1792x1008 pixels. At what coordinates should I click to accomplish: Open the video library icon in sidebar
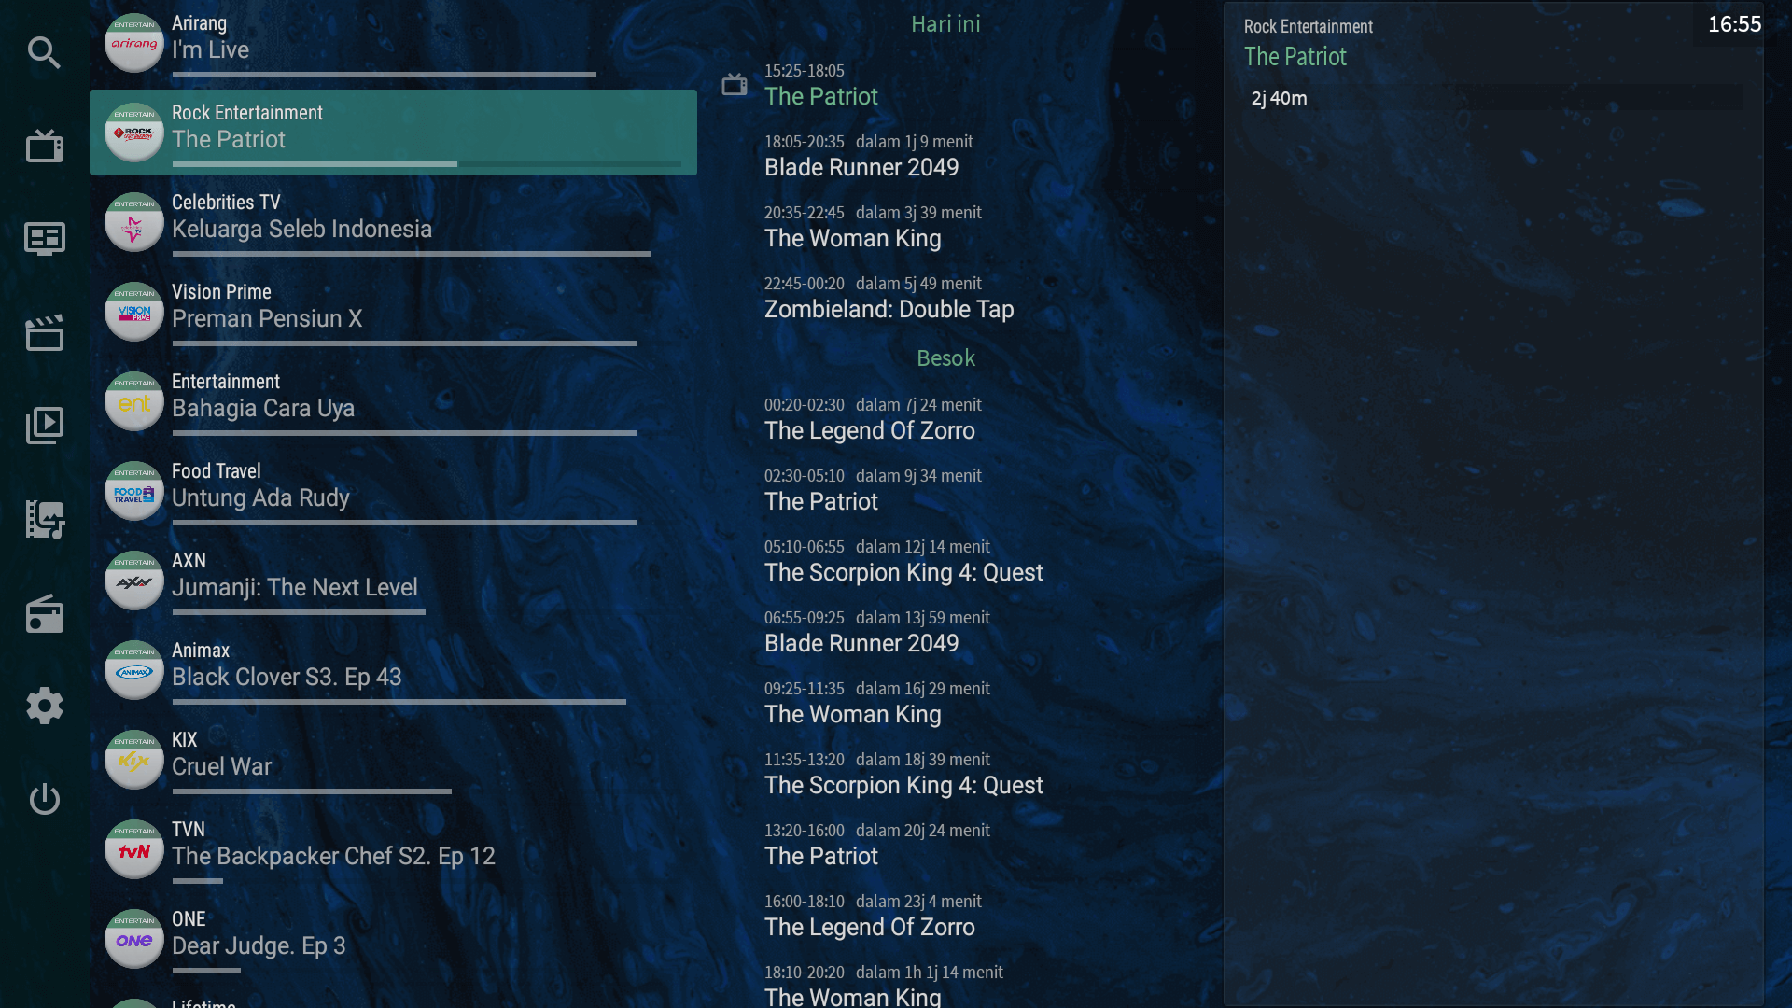(x=44, y=426)
